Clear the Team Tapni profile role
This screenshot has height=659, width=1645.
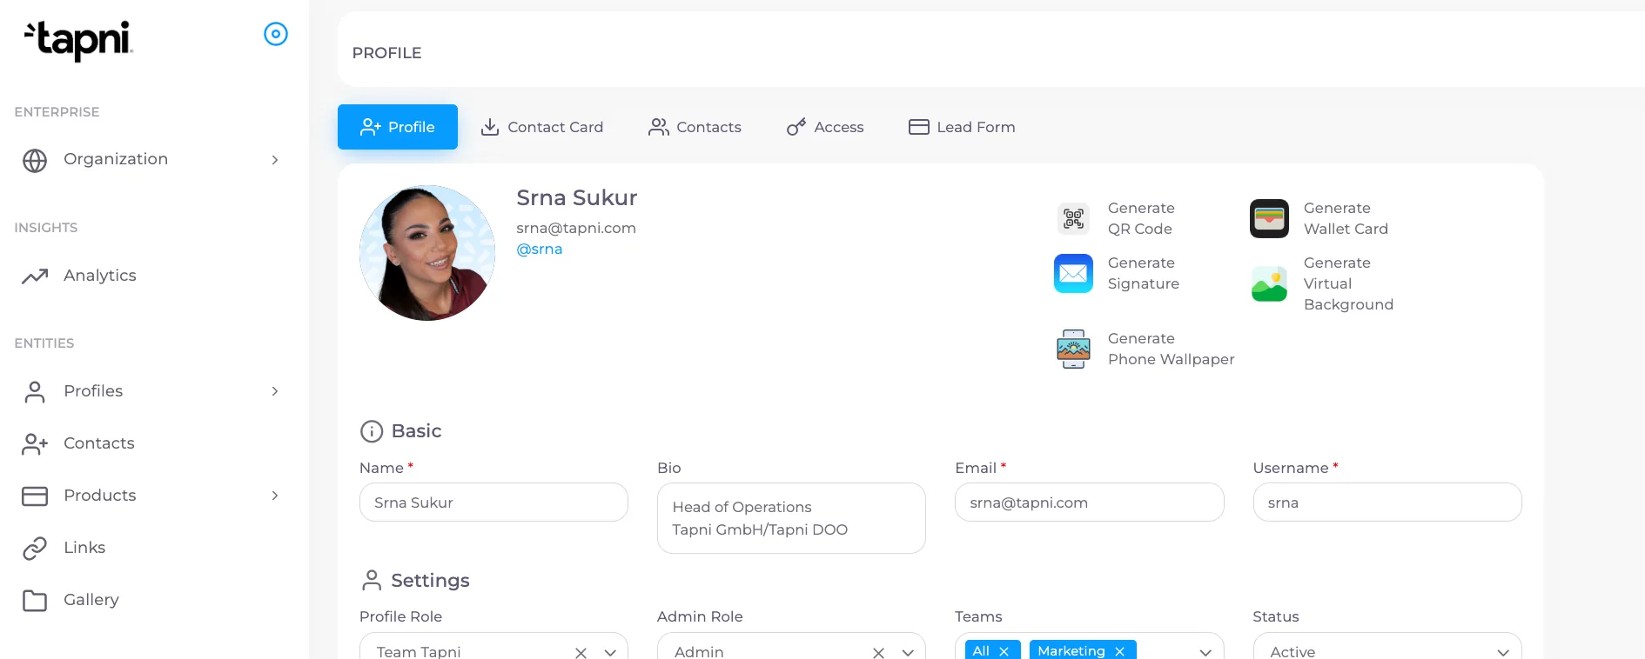(x=581, y=652)
